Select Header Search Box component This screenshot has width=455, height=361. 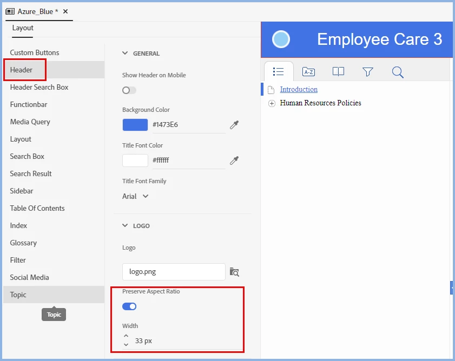54,87
